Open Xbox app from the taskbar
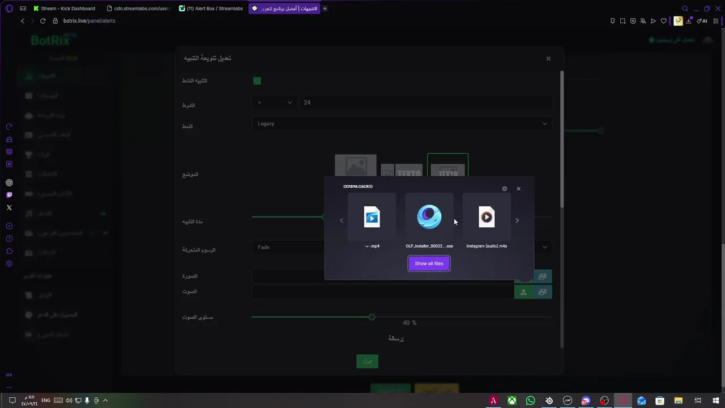The width and height of the screenshot is (725, 408). point(511,401)
